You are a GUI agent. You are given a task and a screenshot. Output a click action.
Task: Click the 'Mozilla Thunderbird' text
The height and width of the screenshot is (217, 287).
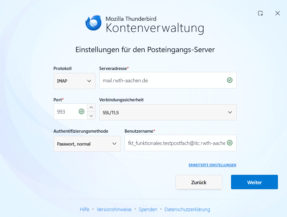tap(131, 19)
